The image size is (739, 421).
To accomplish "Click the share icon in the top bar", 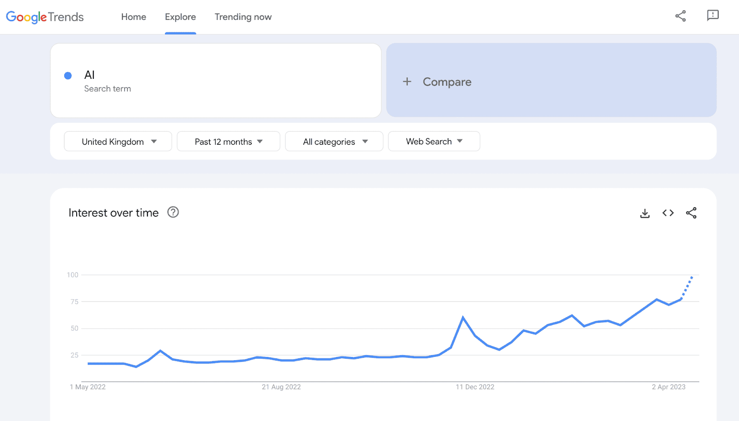I will [x=680, y=16].
